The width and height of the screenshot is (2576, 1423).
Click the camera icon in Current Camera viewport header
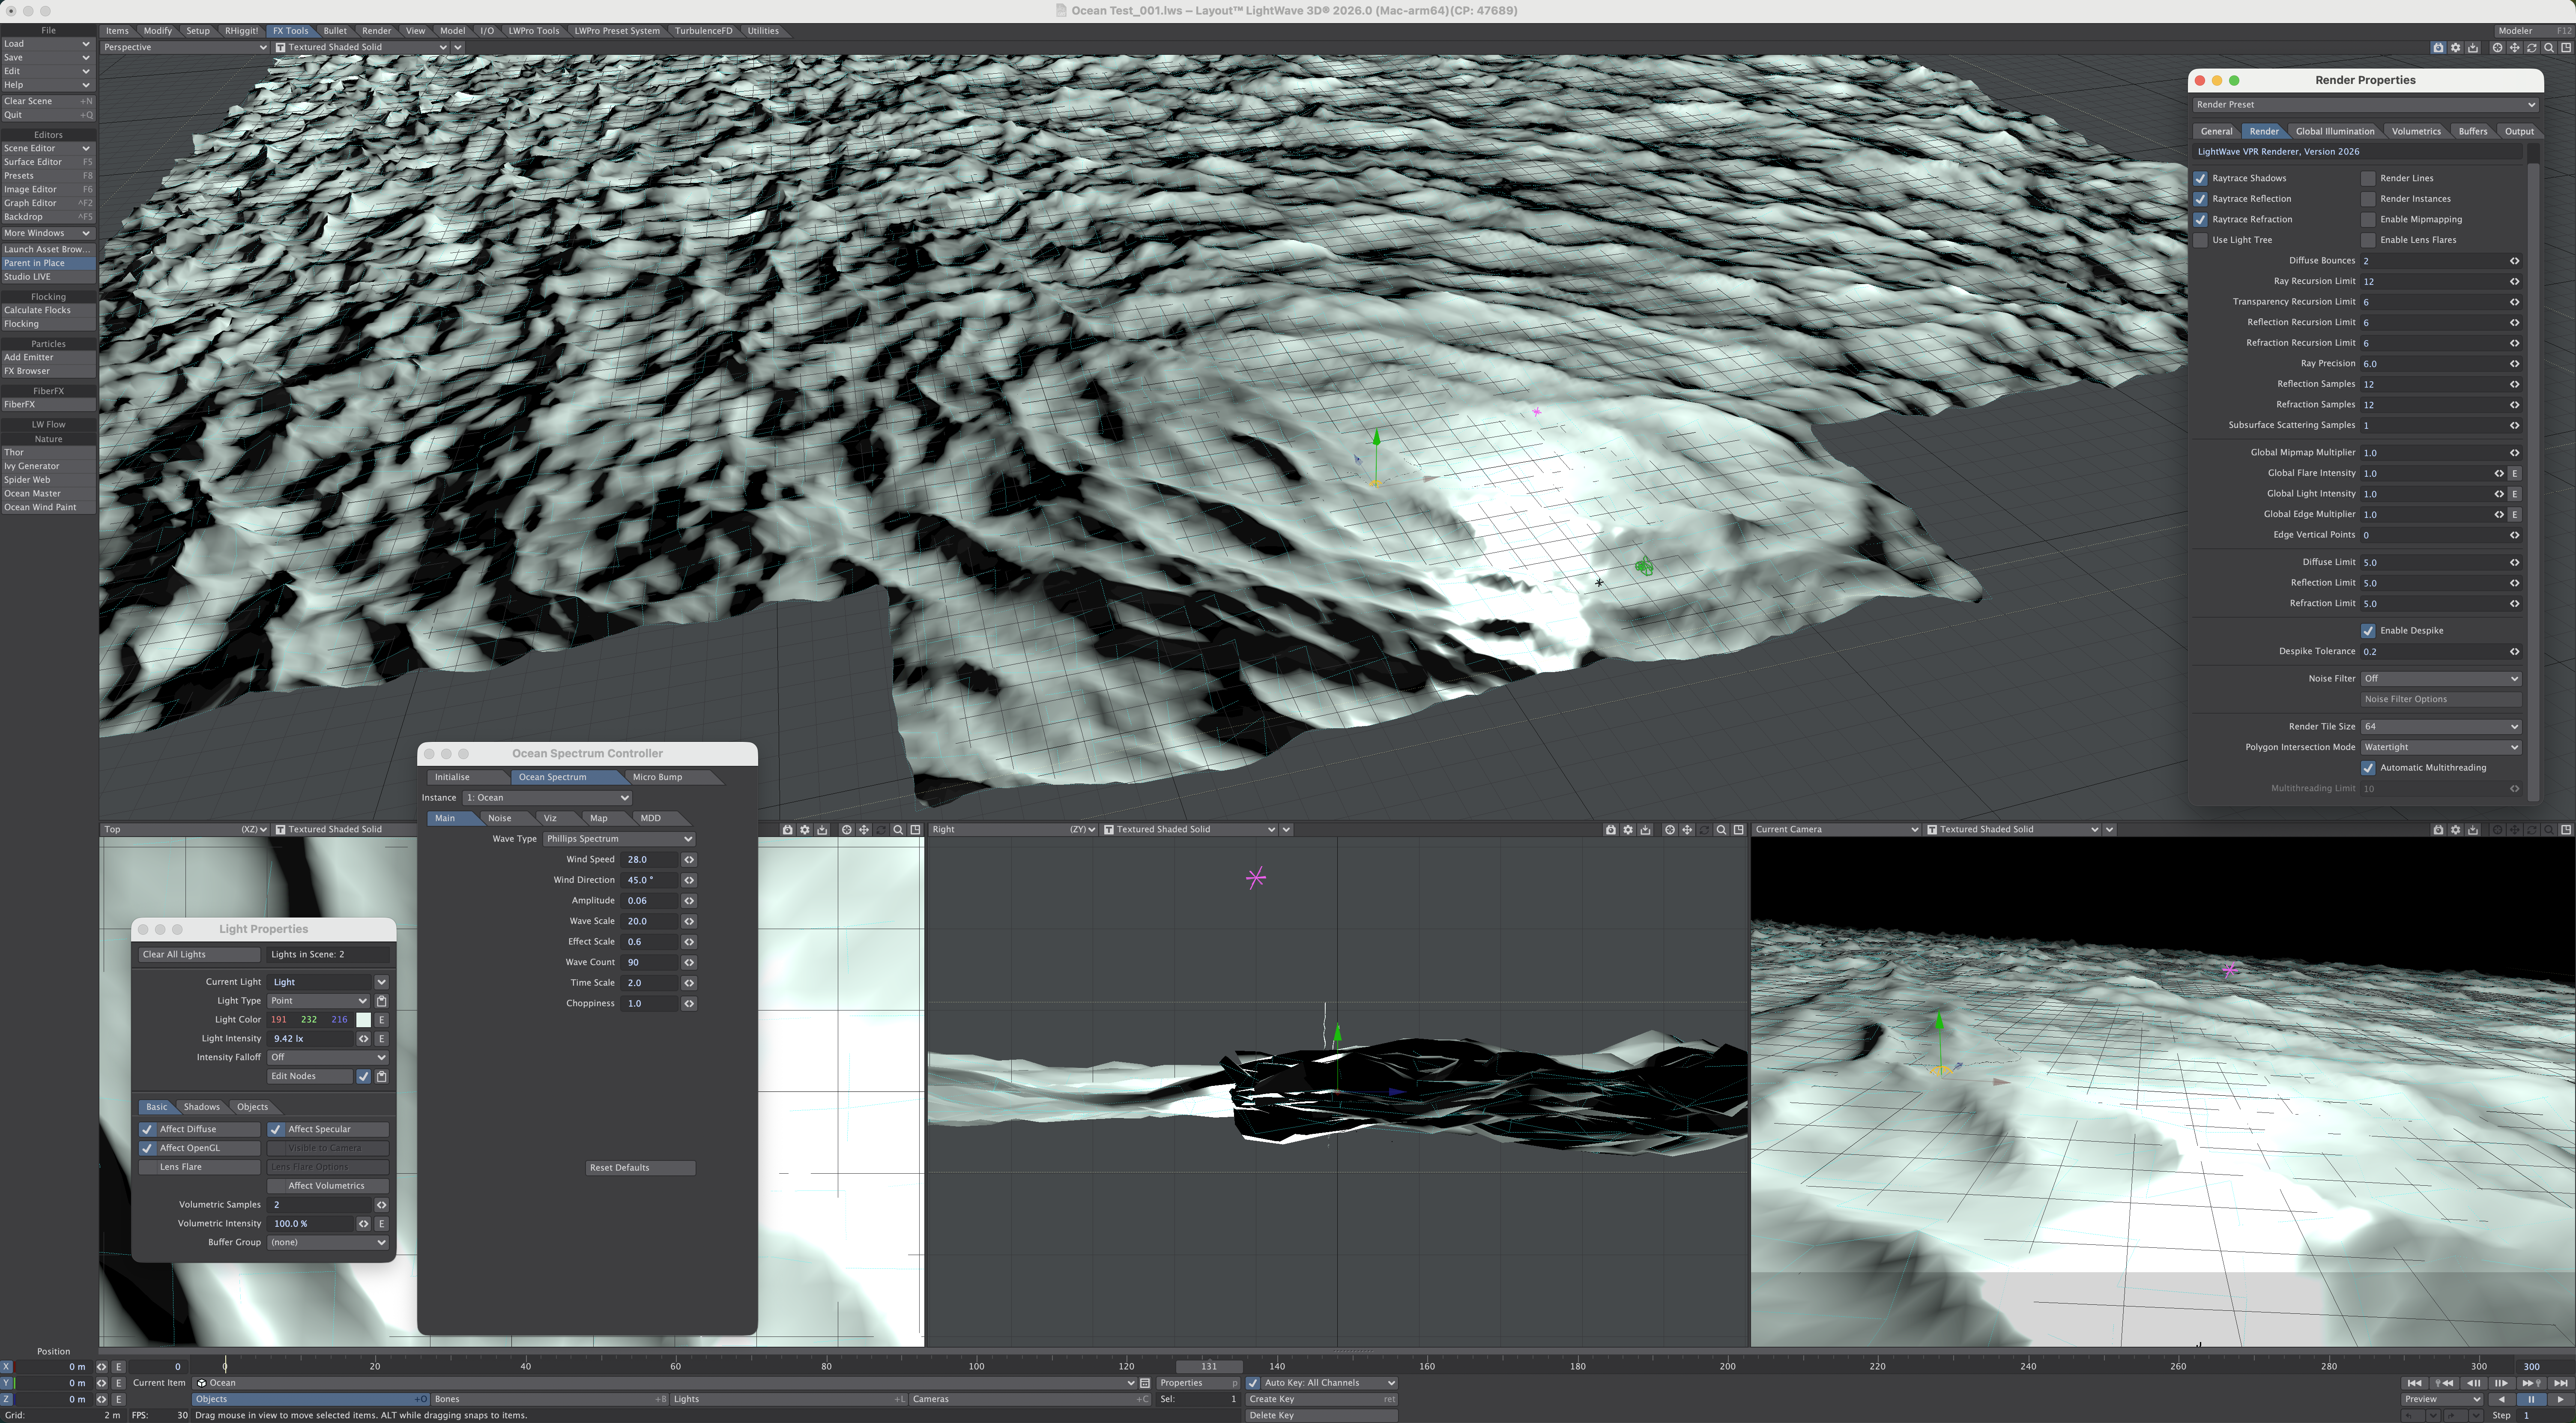2439,830
